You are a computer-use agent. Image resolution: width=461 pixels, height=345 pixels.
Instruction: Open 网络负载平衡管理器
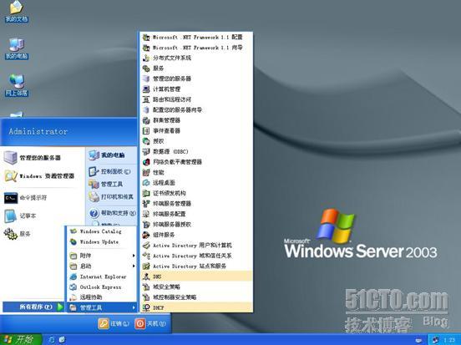195,162
